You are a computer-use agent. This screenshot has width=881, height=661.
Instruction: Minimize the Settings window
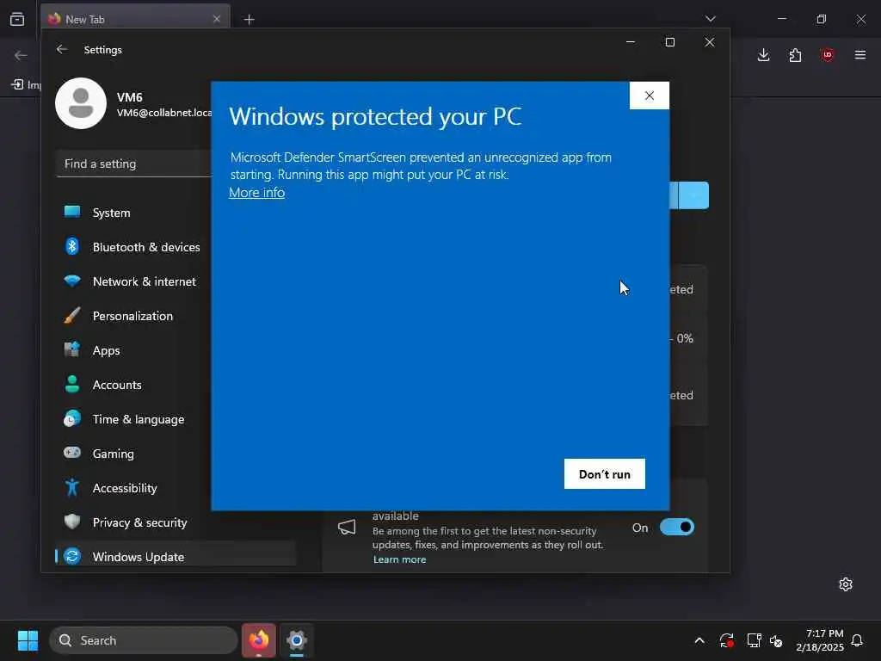tap(631, 42)
